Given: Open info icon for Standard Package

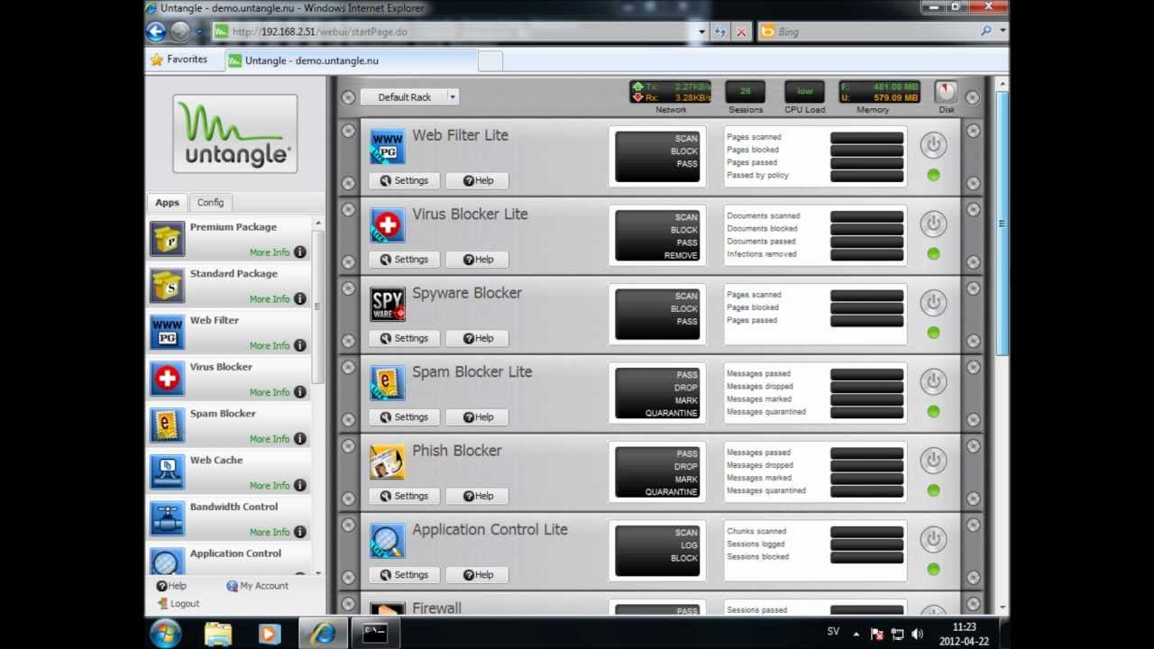Looking at the screenshot, I should pos(300,299).
